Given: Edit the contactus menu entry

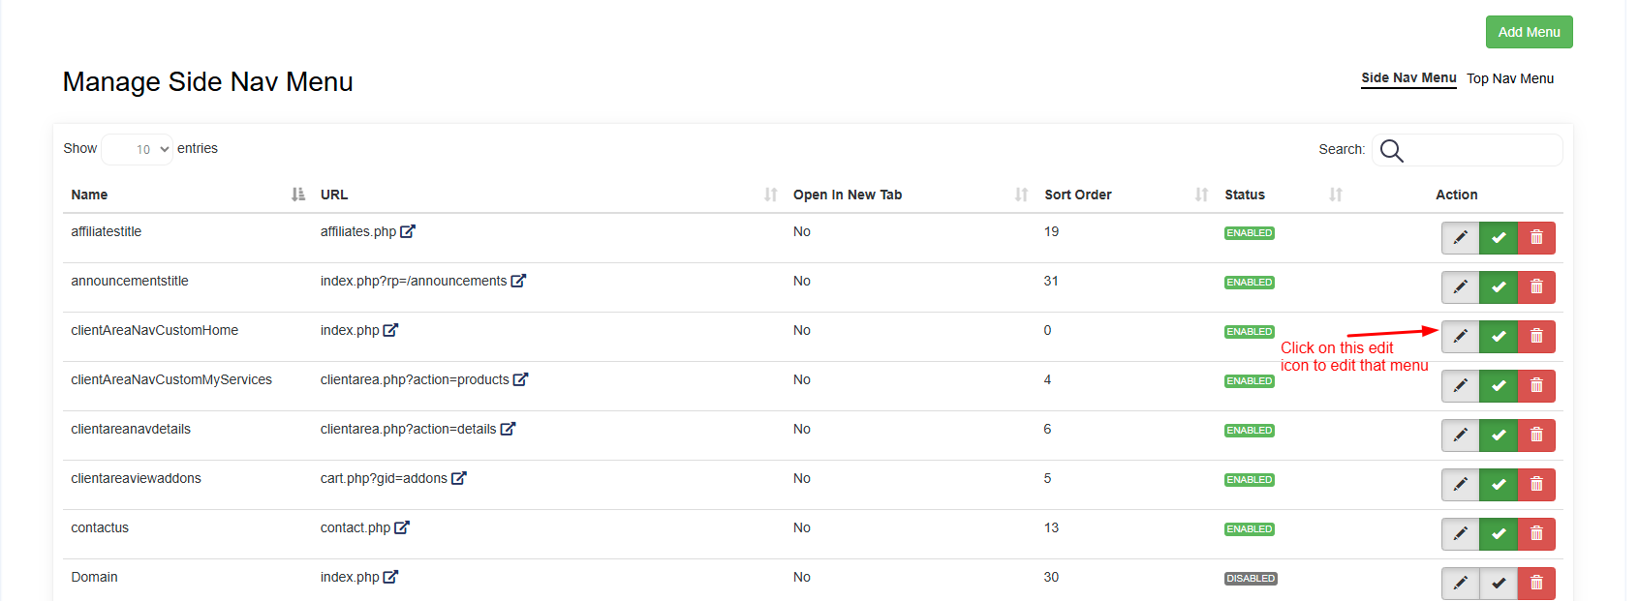Looking at the screenshot, I should click(1460, 534).
